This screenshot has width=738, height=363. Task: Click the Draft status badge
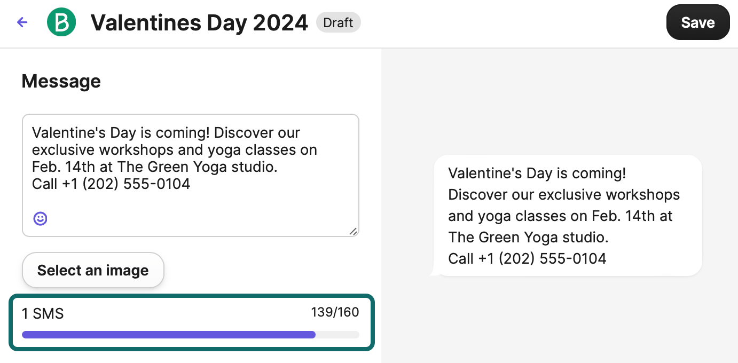point(338,23)
